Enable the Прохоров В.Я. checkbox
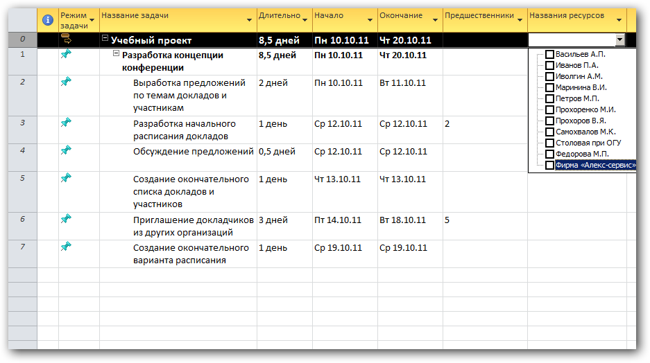 (549, 121)
